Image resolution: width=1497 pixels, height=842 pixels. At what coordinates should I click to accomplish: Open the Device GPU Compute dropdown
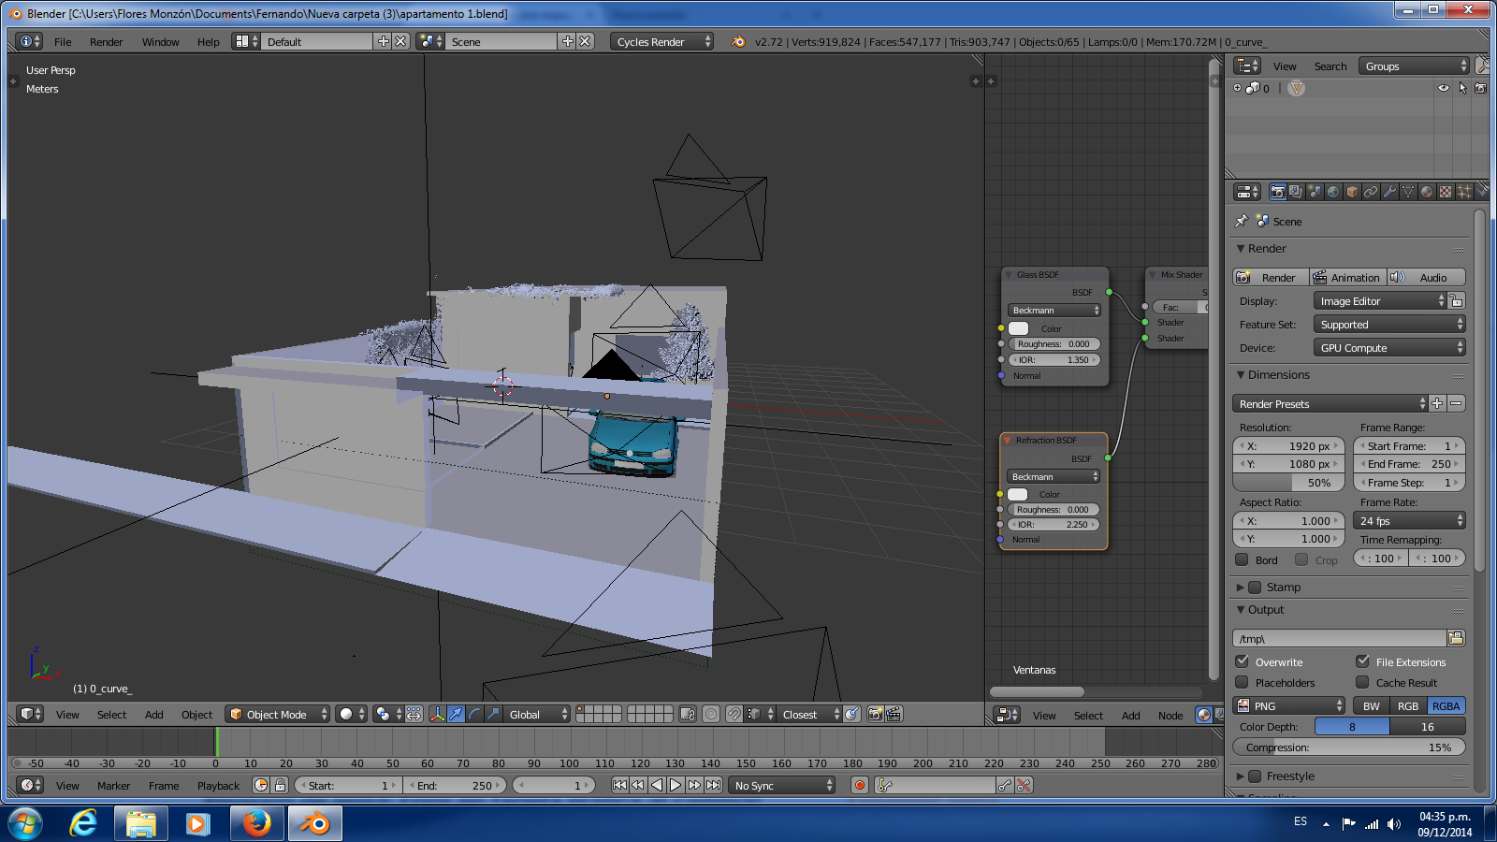coord(1388,348)
